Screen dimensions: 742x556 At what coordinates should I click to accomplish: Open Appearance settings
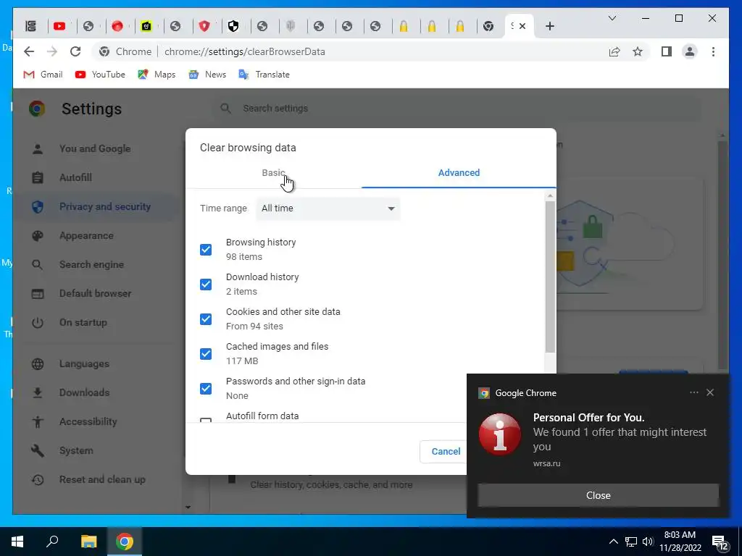point(86,235)
